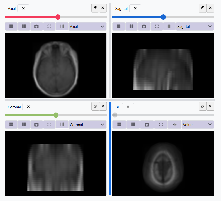Click the axial brain slice image
The height and width of the screenshot is (201, 221).
(56, 65)
